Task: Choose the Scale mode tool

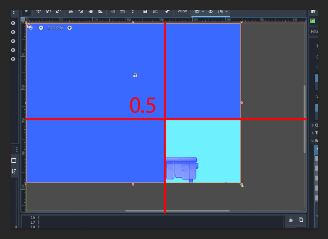Action: coord(59,11)
